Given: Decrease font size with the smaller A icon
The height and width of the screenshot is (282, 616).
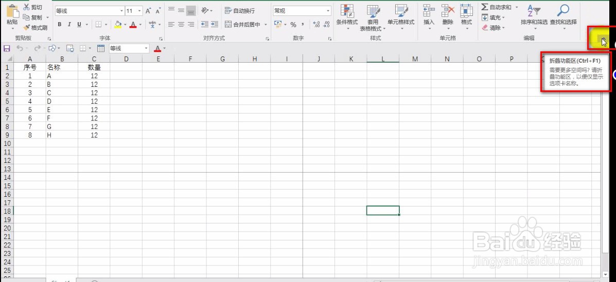Looking at the screenshot, I should (158, 11).
